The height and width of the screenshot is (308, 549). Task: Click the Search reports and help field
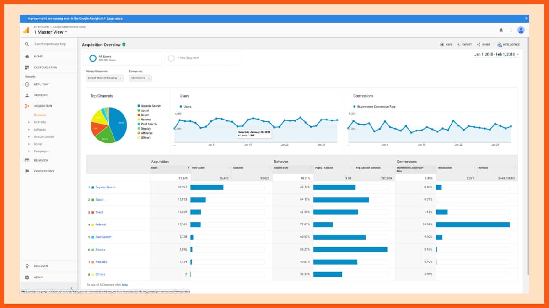pos(50,44)
